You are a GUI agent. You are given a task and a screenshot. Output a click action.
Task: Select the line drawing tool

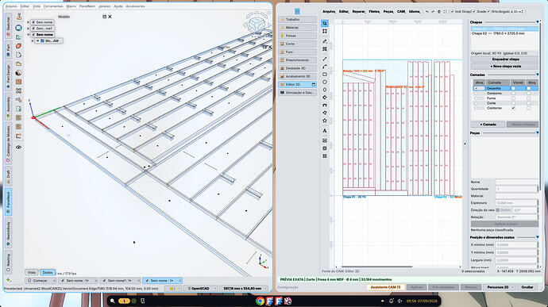coord(325,59)
